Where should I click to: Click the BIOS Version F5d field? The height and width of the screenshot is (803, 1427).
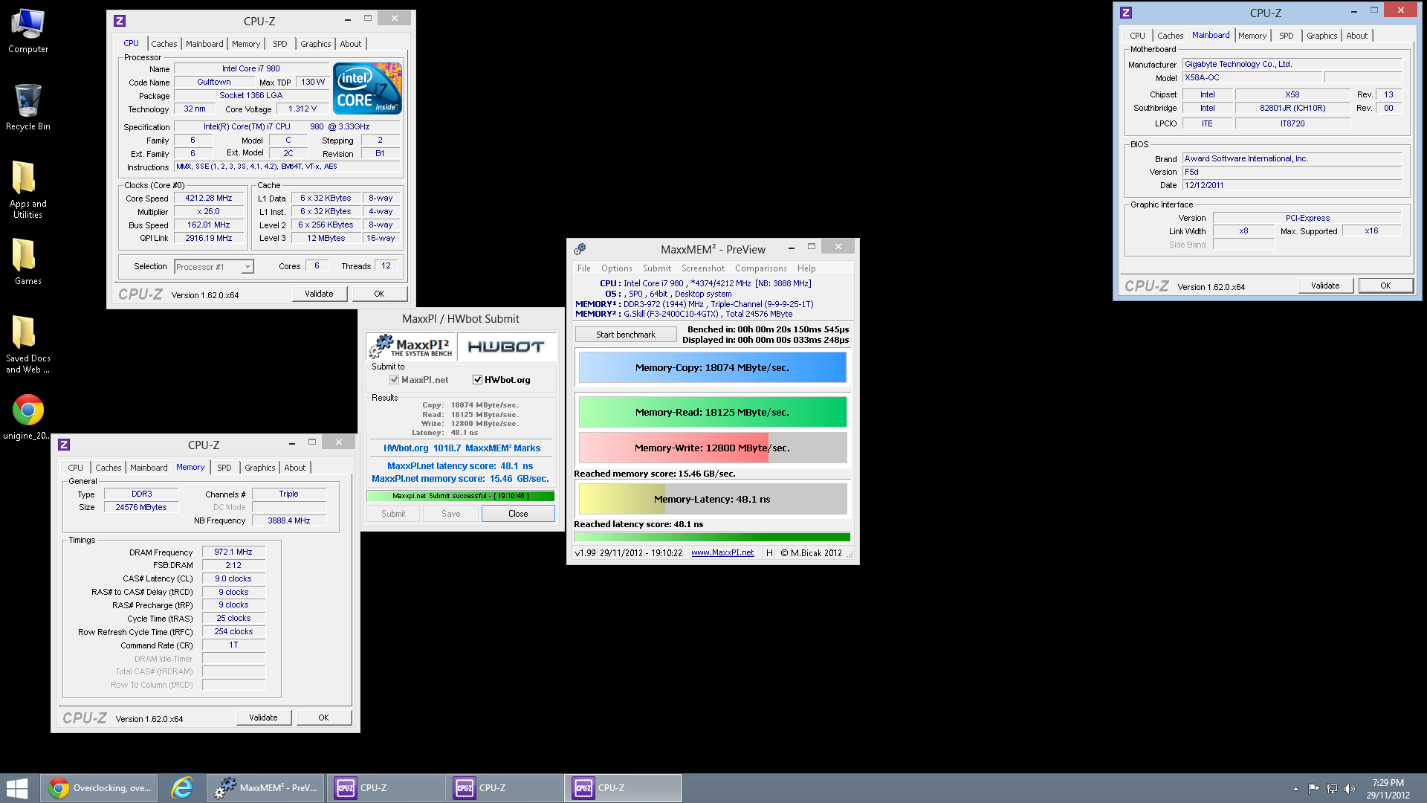coord(1292,172)
